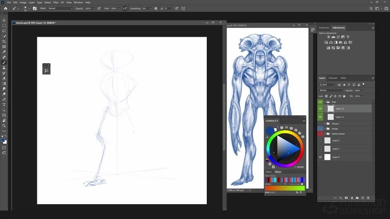Expand the Group 1 folder
Viewport: 390px width, 219px height.
point(325,123)
